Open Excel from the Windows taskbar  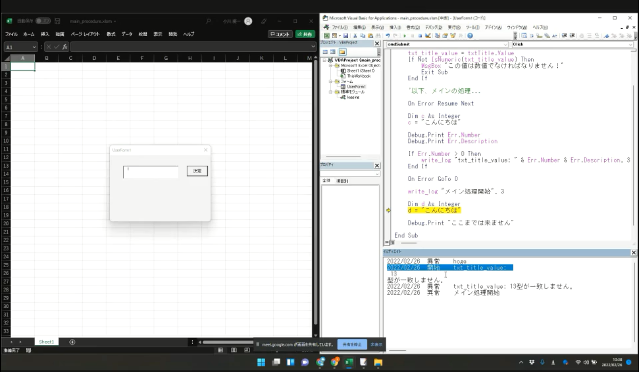coord(349,362)
